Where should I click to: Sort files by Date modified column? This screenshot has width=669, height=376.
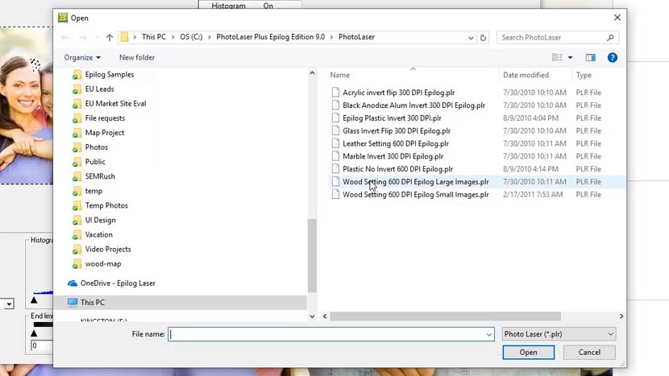pos(526,75)
